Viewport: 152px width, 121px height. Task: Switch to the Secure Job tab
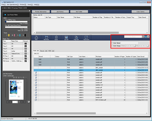click(x=44, y=51)
